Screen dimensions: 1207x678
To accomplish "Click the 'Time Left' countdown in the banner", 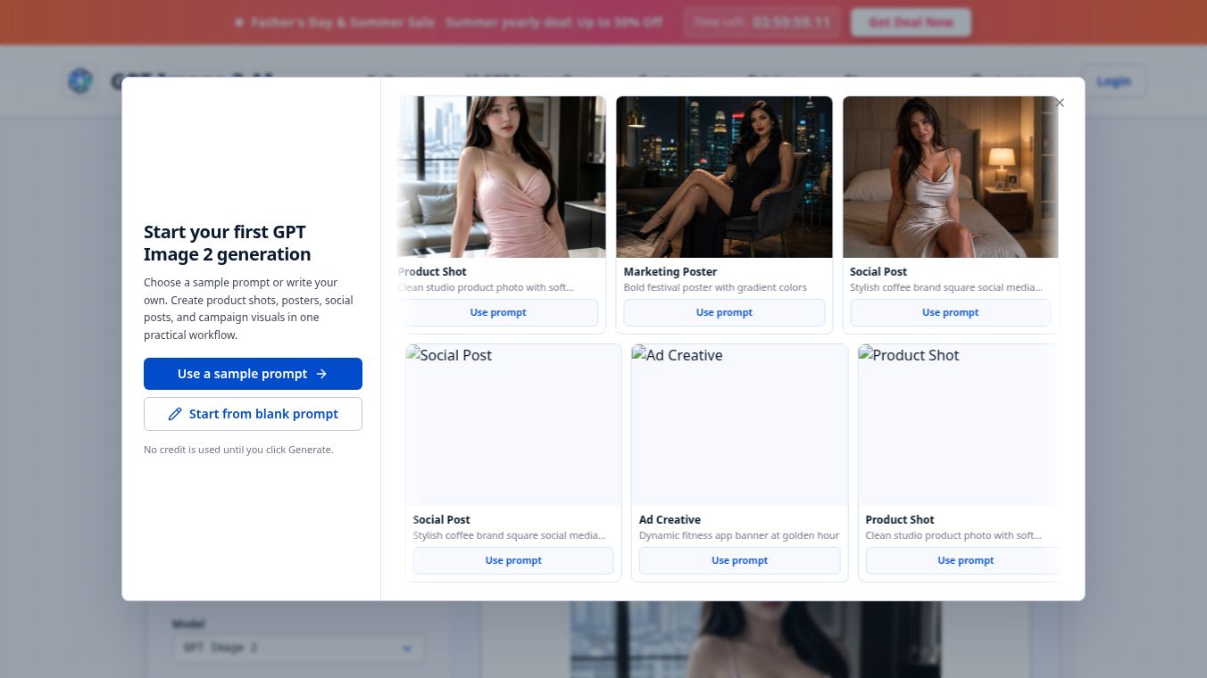I will pyautogui.click(x=762, y=22).
